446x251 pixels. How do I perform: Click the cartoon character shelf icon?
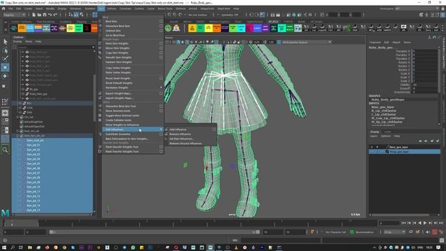176,28
